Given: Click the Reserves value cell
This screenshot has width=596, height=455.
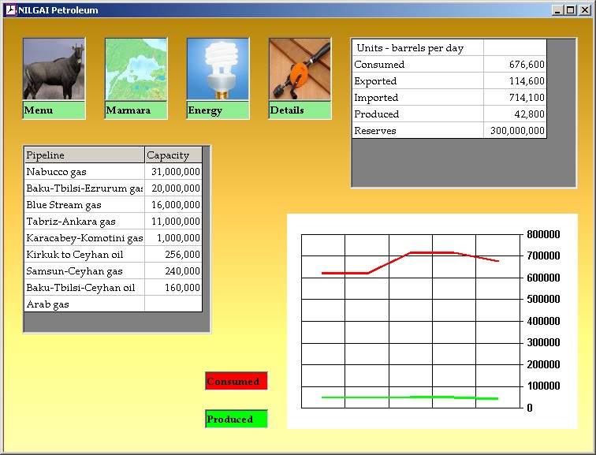Looking at the screenshot, I should pos(514,131).
